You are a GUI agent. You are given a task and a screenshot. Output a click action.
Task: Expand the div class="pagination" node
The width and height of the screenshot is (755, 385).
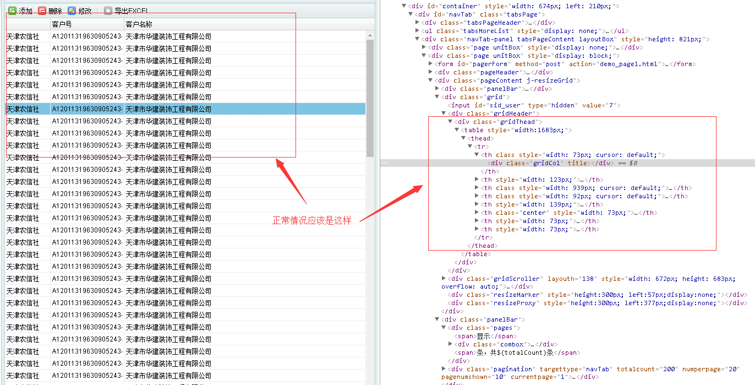pos(444,369)
